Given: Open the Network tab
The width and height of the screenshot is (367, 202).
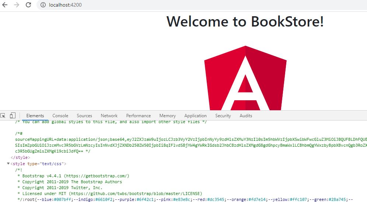Looking at the screenshot, I should pos(109,116).
